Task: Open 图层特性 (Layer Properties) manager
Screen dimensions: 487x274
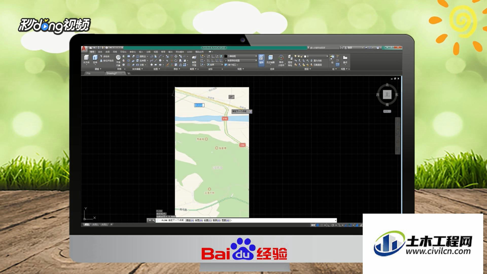Action: click(290, 60)
